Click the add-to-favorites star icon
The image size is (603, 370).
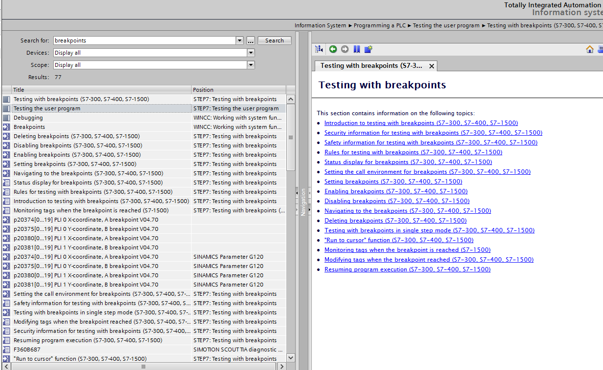coord(368,49)
